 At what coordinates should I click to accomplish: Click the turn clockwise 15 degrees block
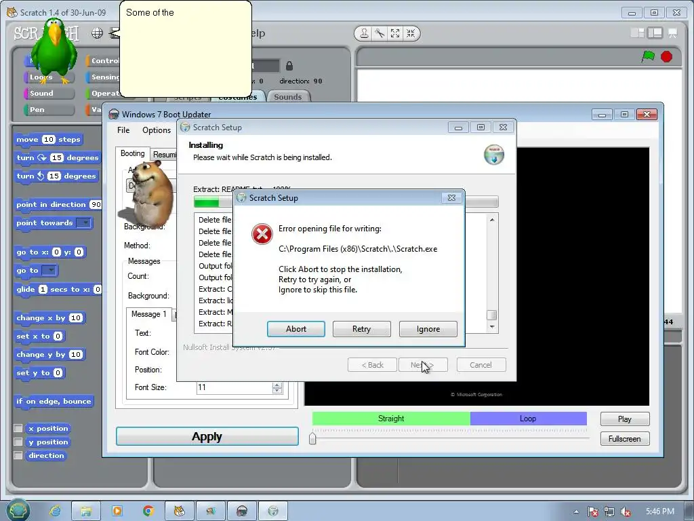(57, 157)
